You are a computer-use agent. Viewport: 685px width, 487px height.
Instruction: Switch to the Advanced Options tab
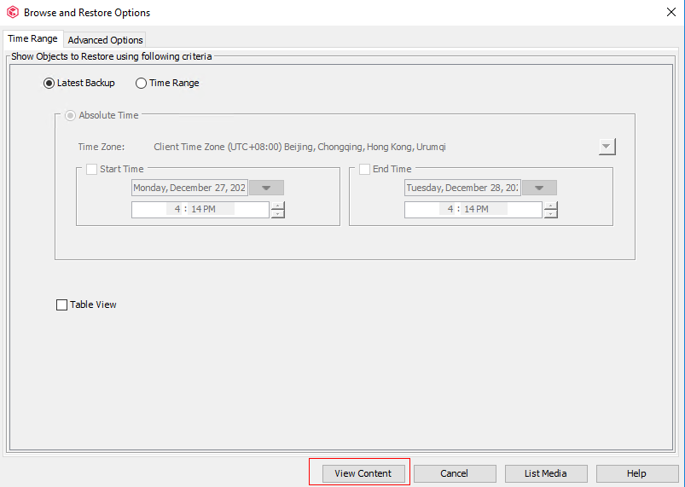[x=106, y=40]
